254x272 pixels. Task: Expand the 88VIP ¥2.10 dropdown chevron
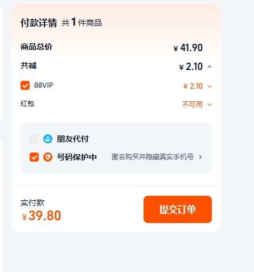[x=210, y=86]
